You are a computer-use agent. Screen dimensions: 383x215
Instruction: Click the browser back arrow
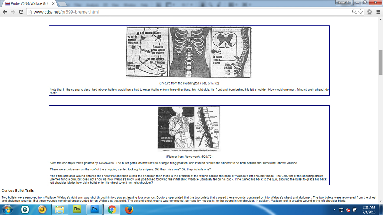pos(5,12)
